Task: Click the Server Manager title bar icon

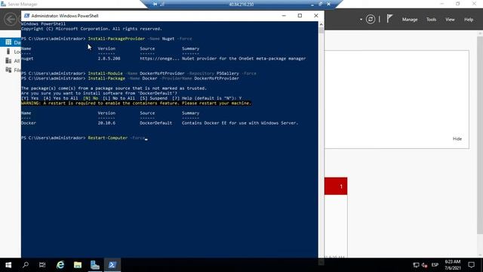Action: point(3,4)
